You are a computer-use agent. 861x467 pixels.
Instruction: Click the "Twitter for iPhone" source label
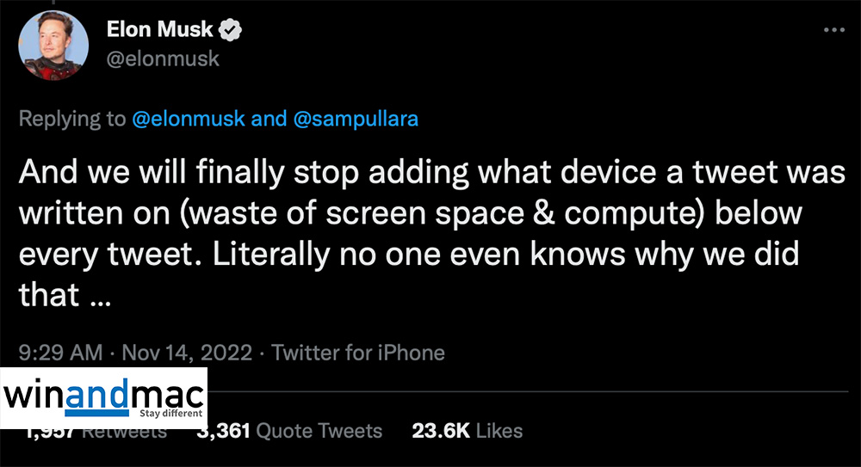pos(358,353)
